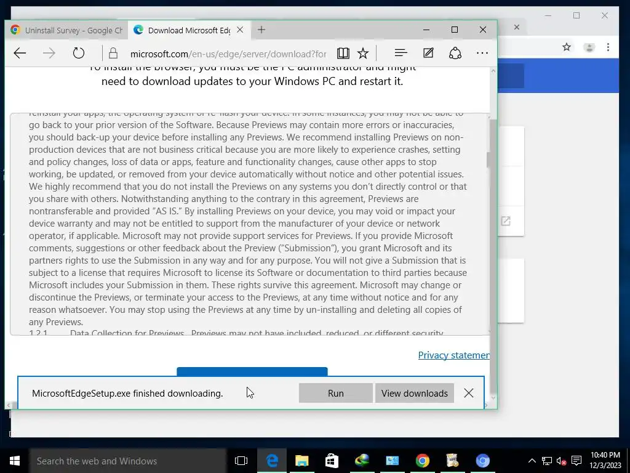Click the lock icon beside the address
The image size is (630, 473).
pyautogui.click(x=113, y=54)
